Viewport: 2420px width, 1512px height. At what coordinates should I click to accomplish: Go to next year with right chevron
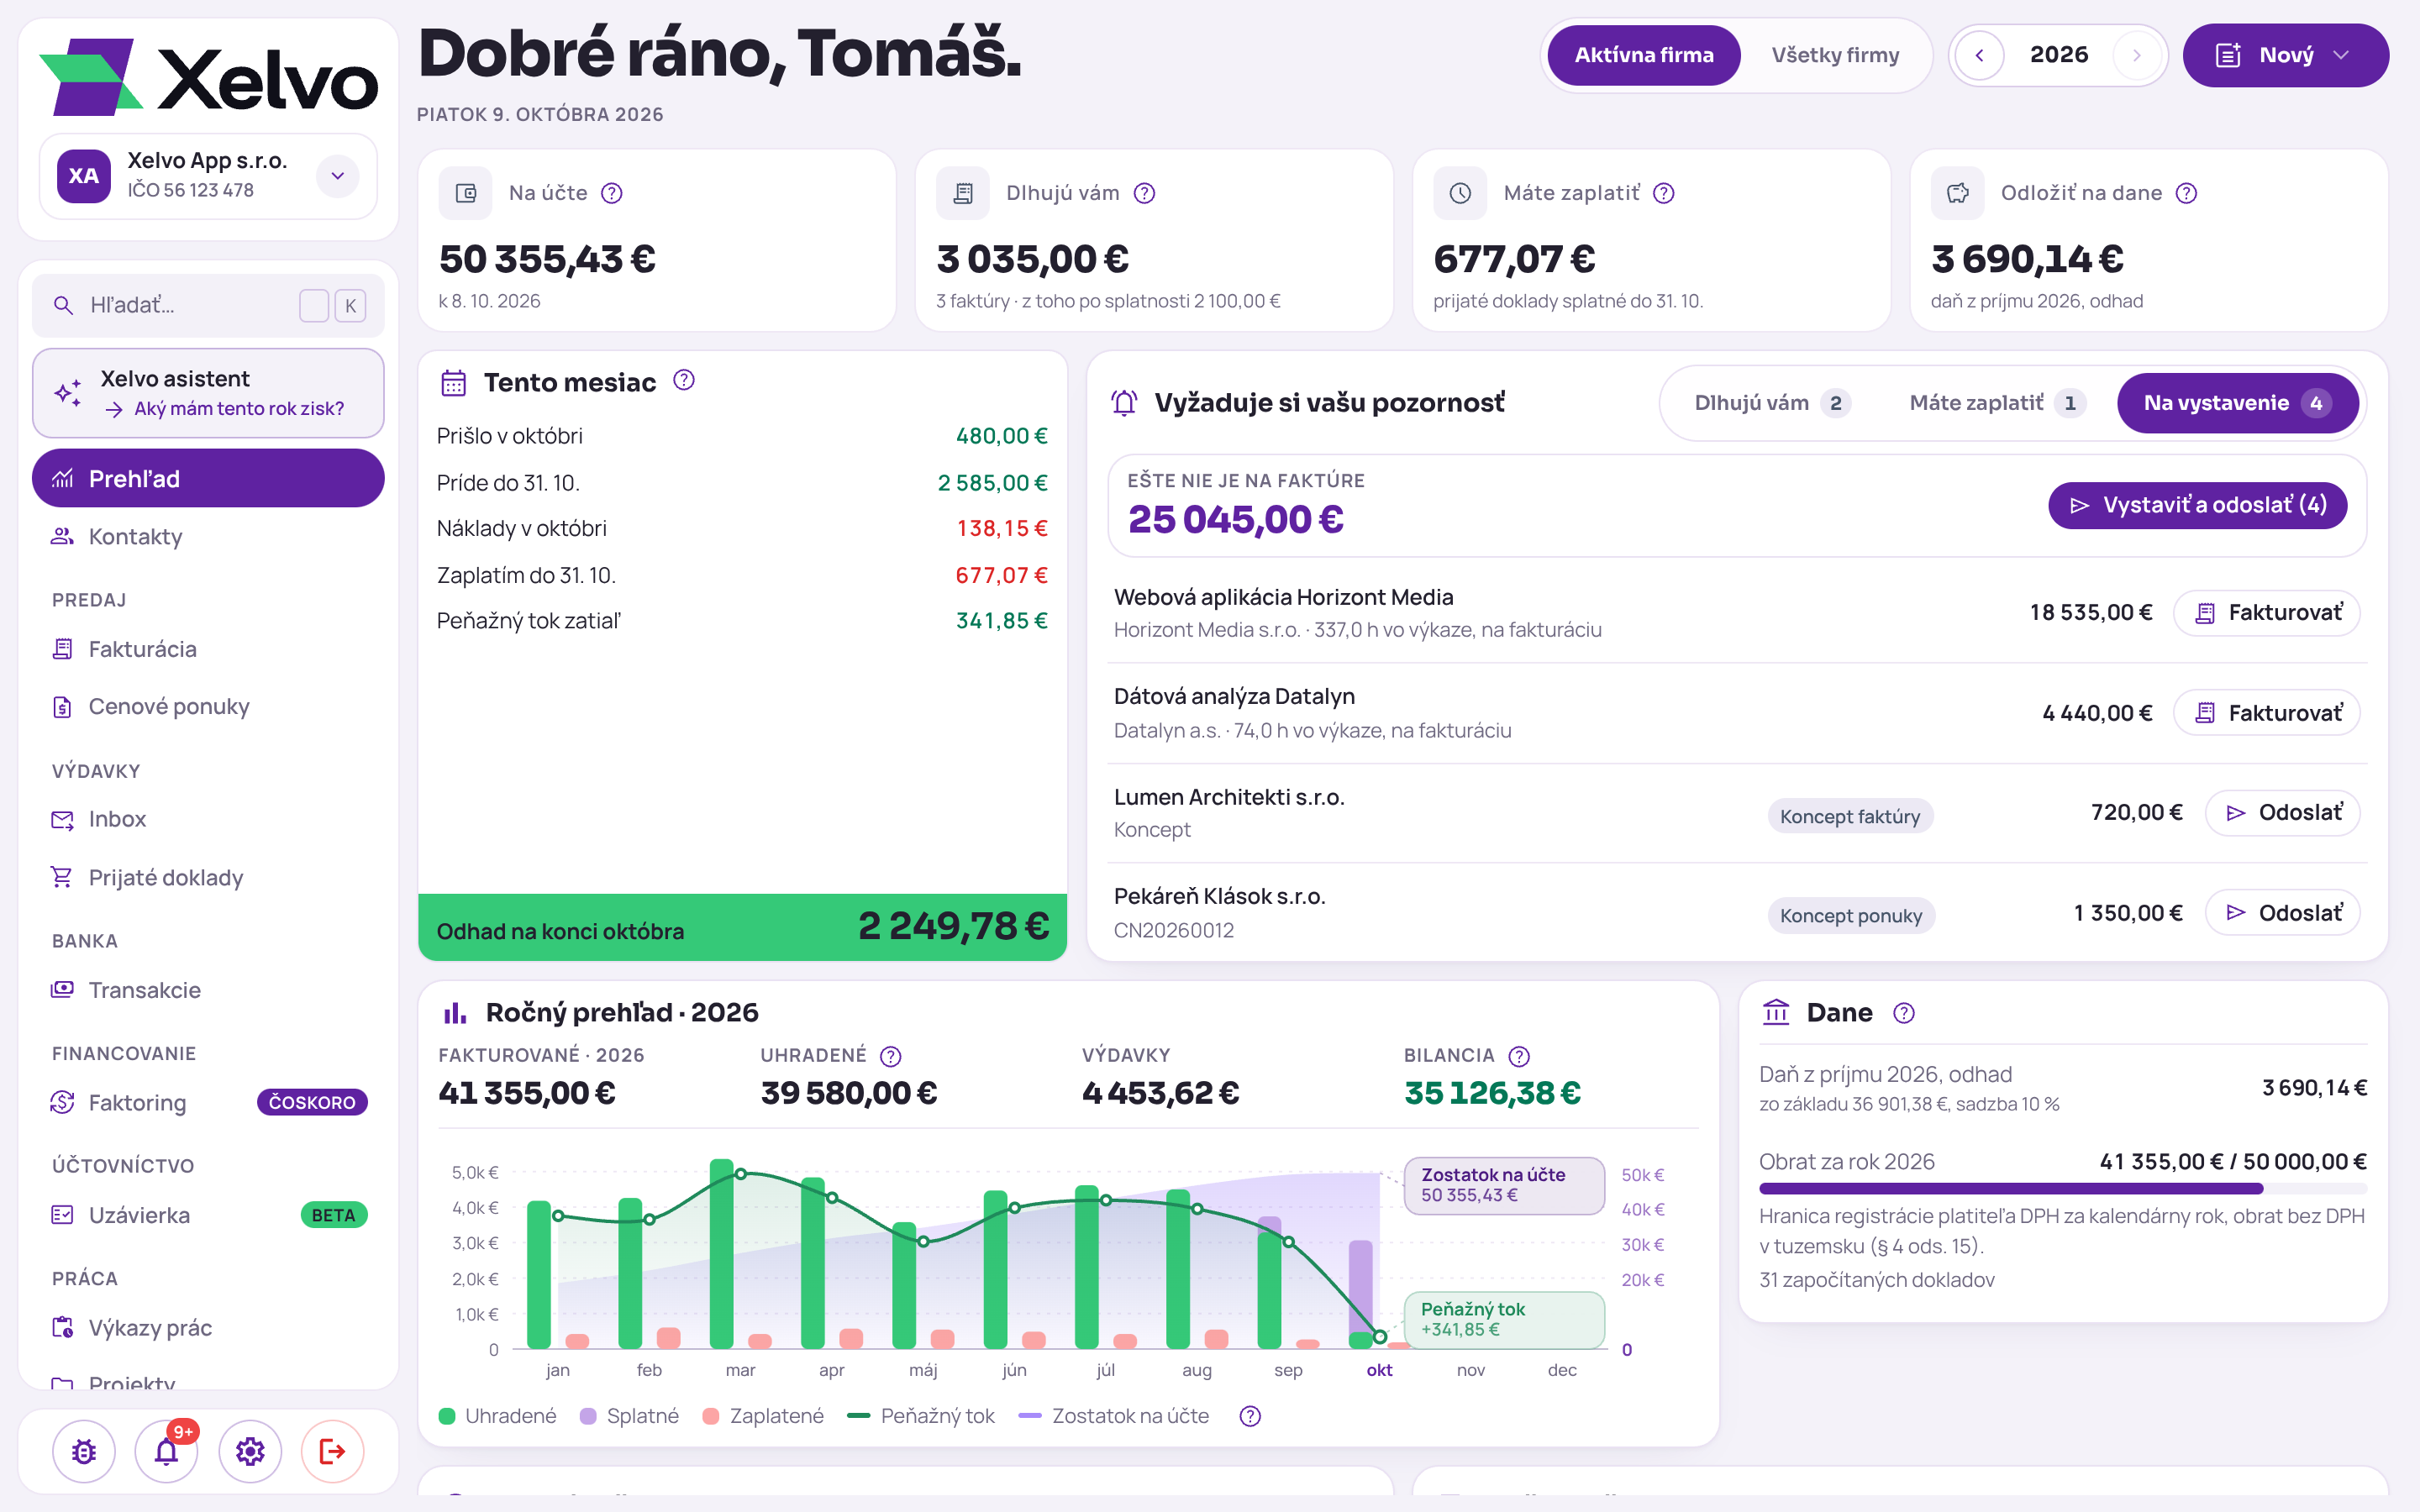2136,55
